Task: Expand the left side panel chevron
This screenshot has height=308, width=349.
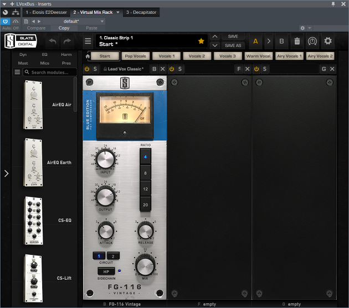Action: click(6, 173)
